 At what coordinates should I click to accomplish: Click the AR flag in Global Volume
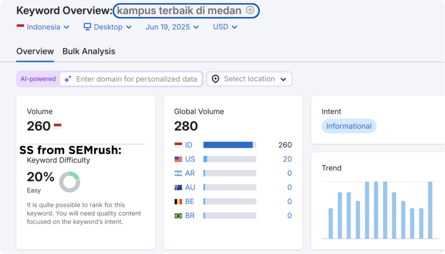point(178,173)
